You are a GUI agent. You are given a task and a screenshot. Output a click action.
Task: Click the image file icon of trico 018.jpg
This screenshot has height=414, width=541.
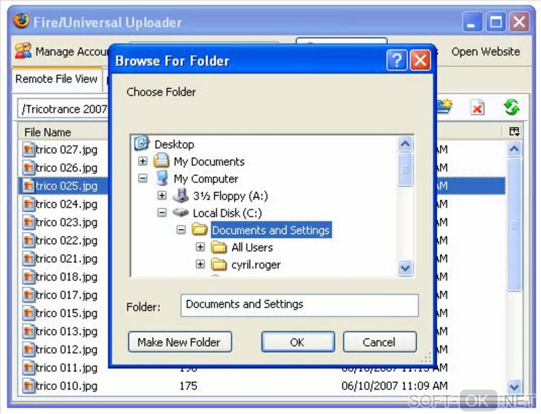(x=29, y=277)
